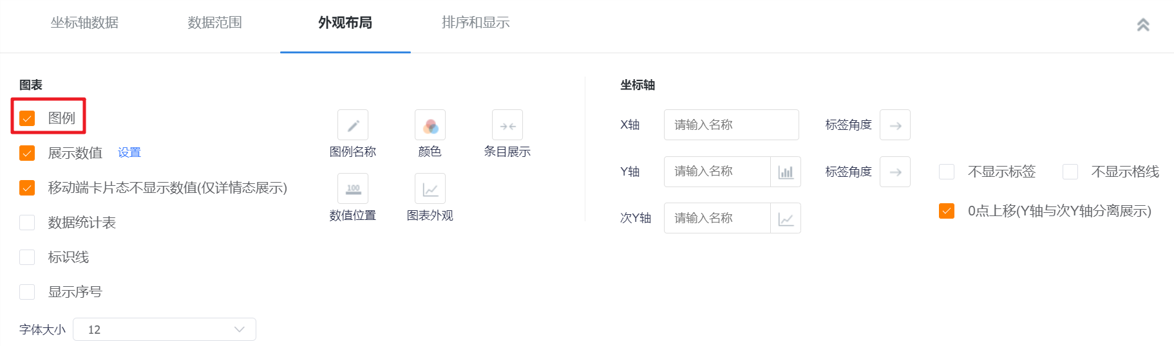Viewport: 1174px width, 346px height.
Task: Switch to the 排序和显示 tab
Action: 475,23
